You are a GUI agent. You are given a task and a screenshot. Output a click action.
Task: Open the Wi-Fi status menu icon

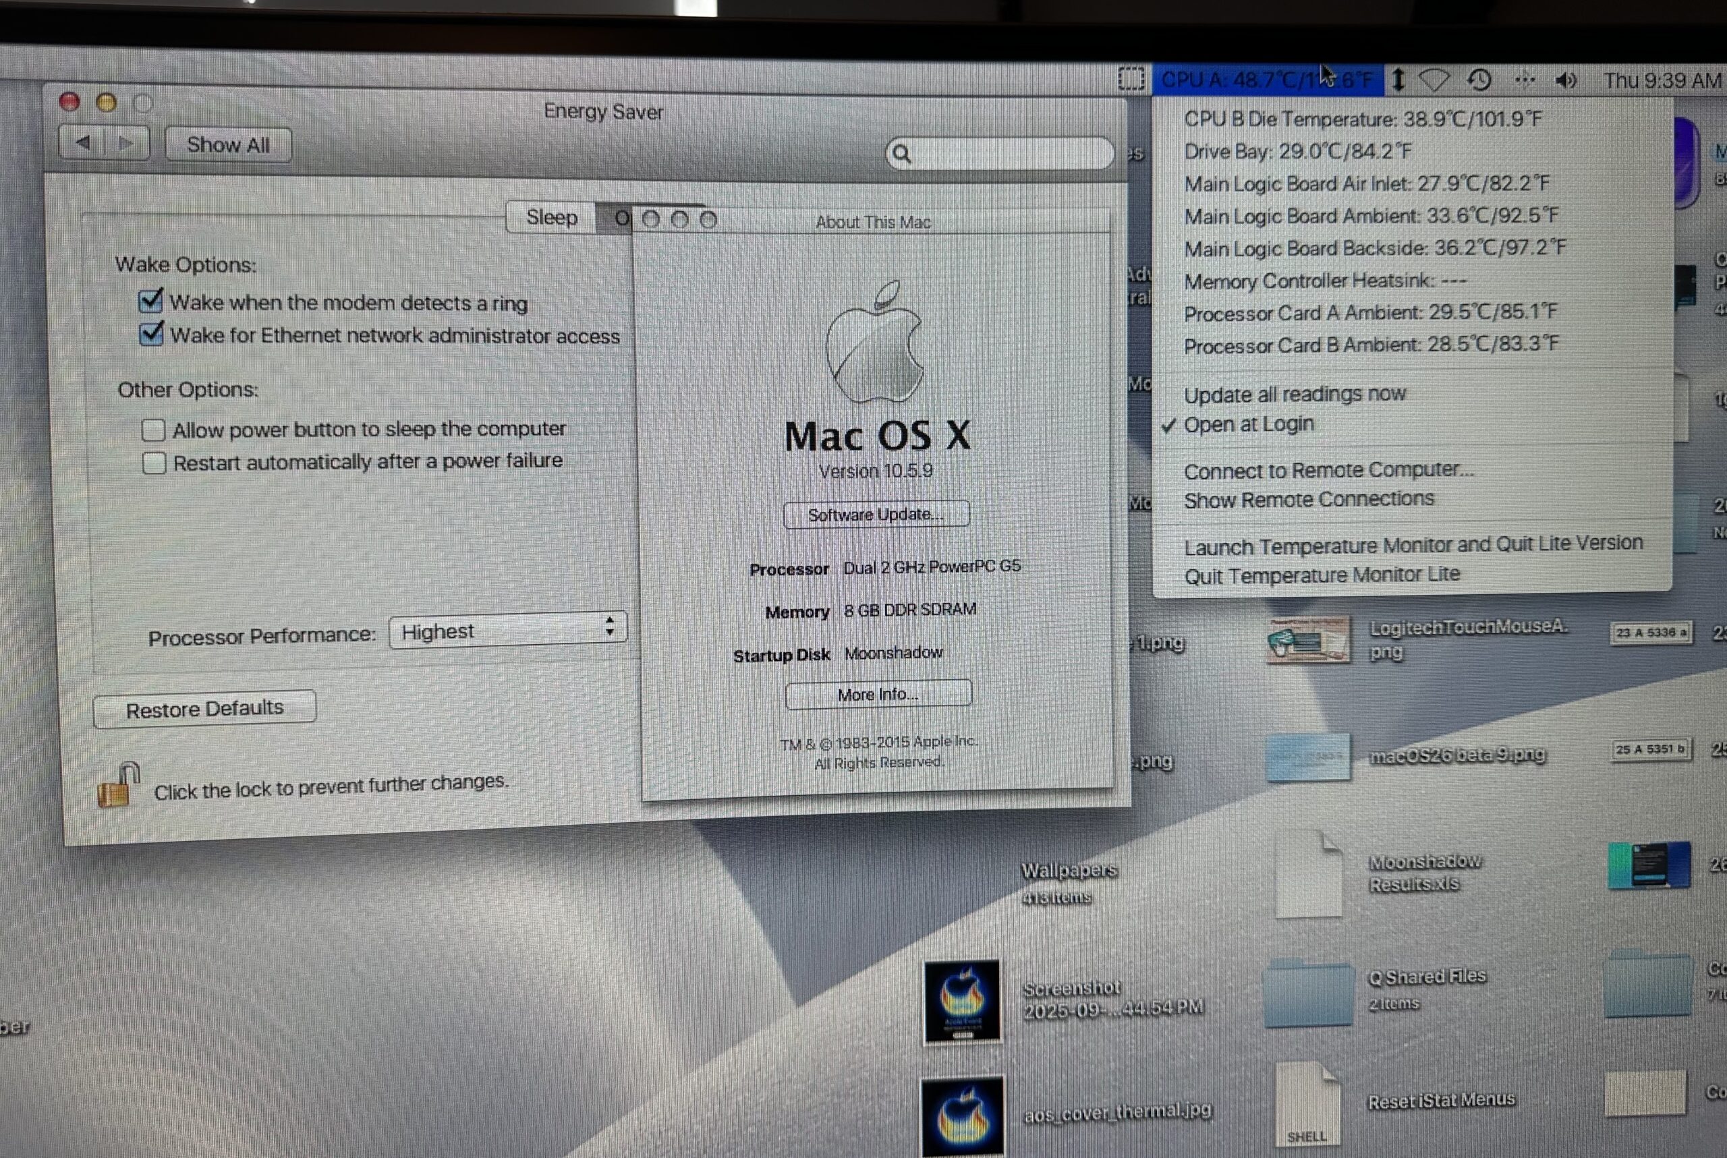[1434, 80]
